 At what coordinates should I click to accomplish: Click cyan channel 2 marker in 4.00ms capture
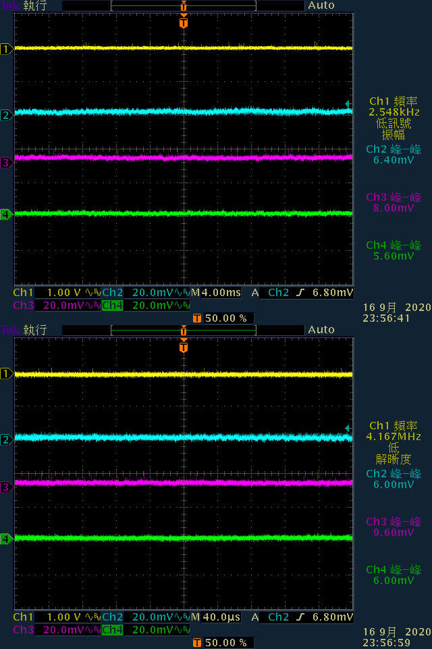[x=6, y=115]
